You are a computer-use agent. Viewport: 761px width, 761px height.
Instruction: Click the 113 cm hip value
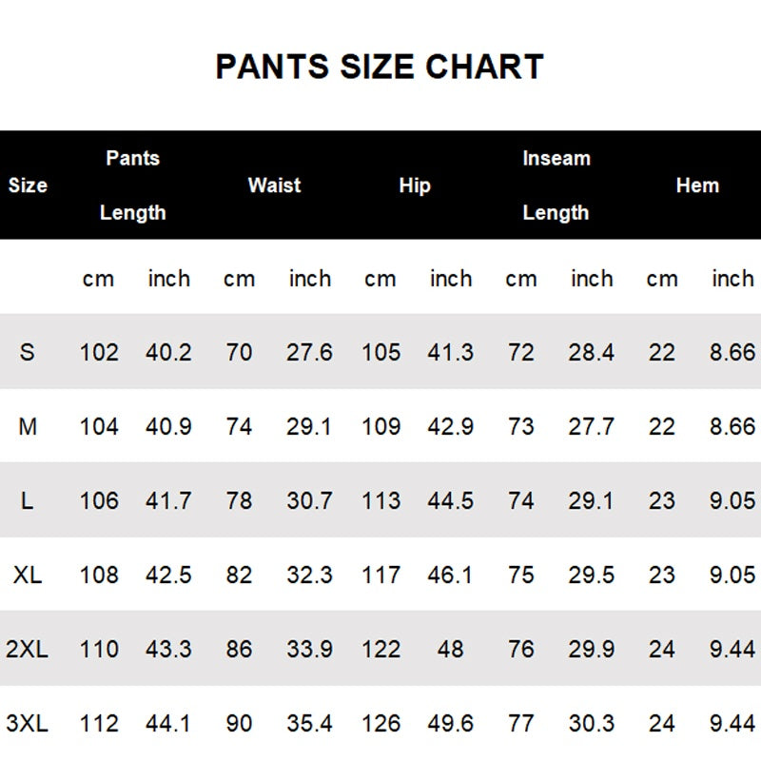[380, 500]
